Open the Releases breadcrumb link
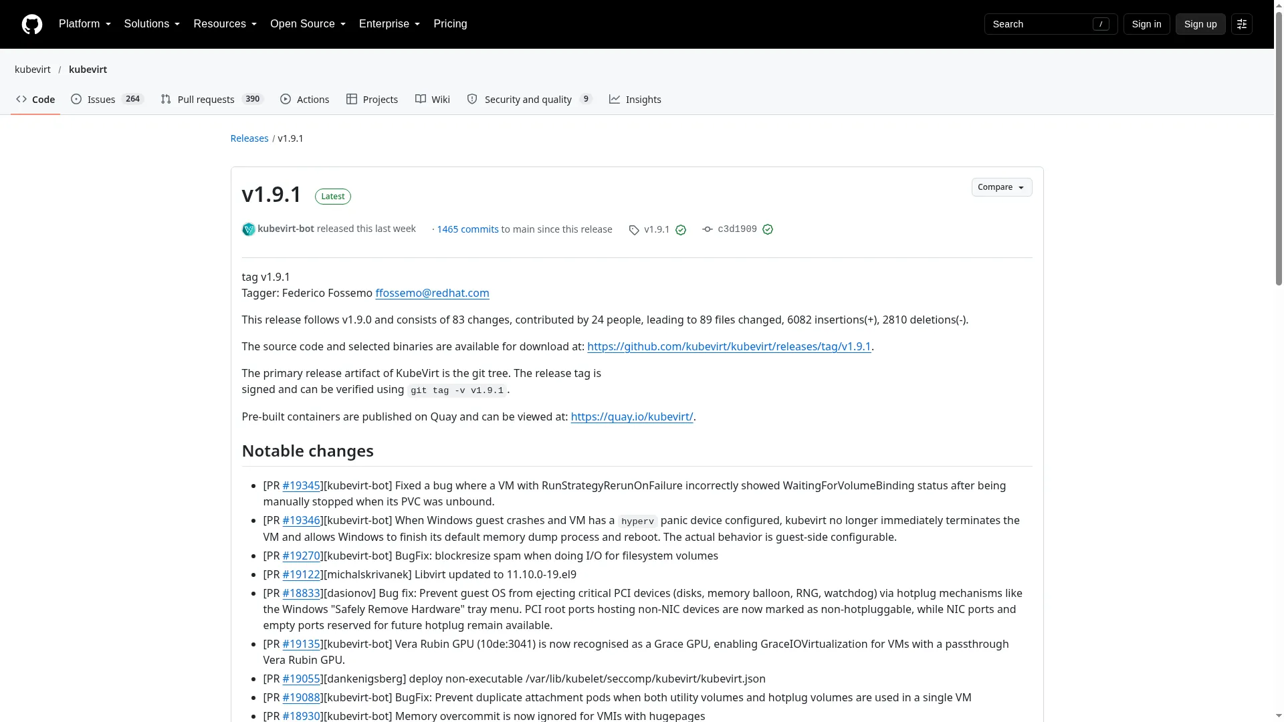The width and height of the screenshot is (1284, 722). point(249,138)
